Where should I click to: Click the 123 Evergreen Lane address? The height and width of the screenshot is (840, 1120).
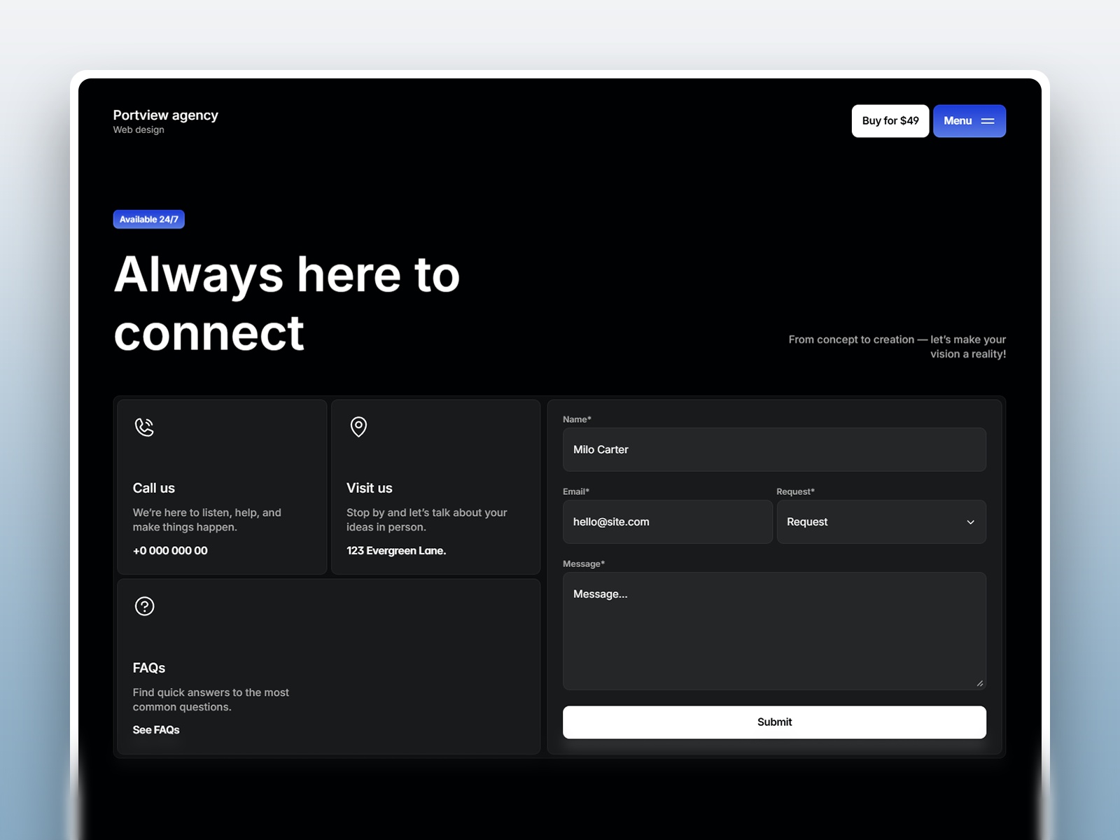(x=396, y=550)
